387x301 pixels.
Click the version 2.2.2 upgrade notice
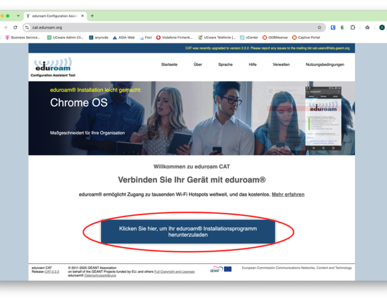click(267, 48)
